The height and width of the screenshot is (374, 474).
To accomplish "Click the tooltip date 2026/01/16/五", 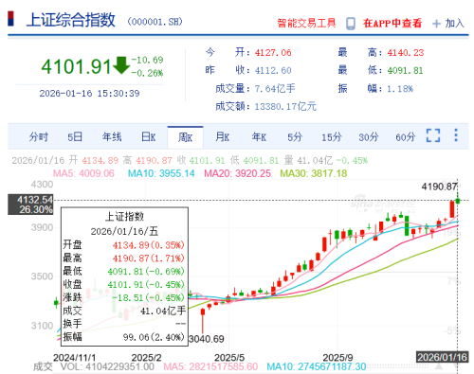I will [124, 231].
